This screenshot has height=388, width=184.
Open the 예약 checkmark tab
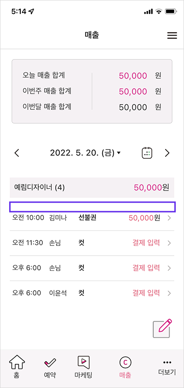[x=50, y=367]
